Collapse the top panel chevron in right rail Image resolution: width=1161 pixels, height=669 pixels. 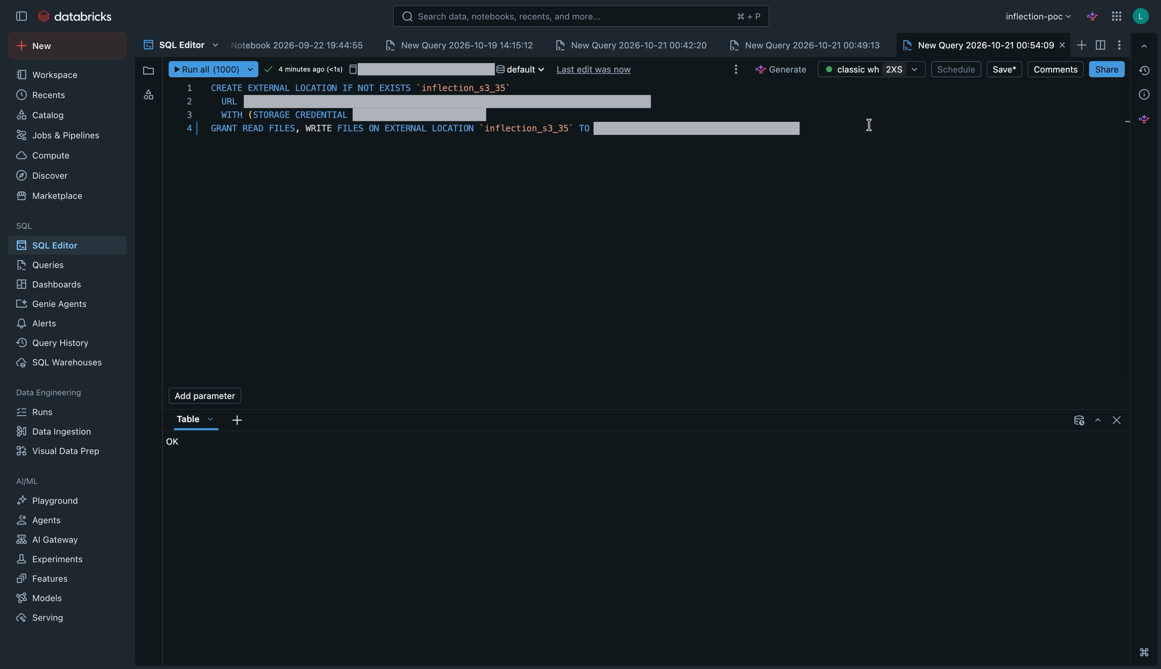(1144, 46)
